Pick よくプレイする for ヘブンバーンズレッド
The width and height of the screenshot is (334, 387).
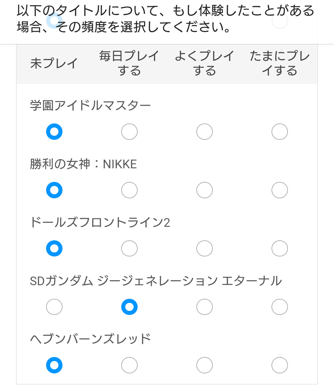point(204,365)
